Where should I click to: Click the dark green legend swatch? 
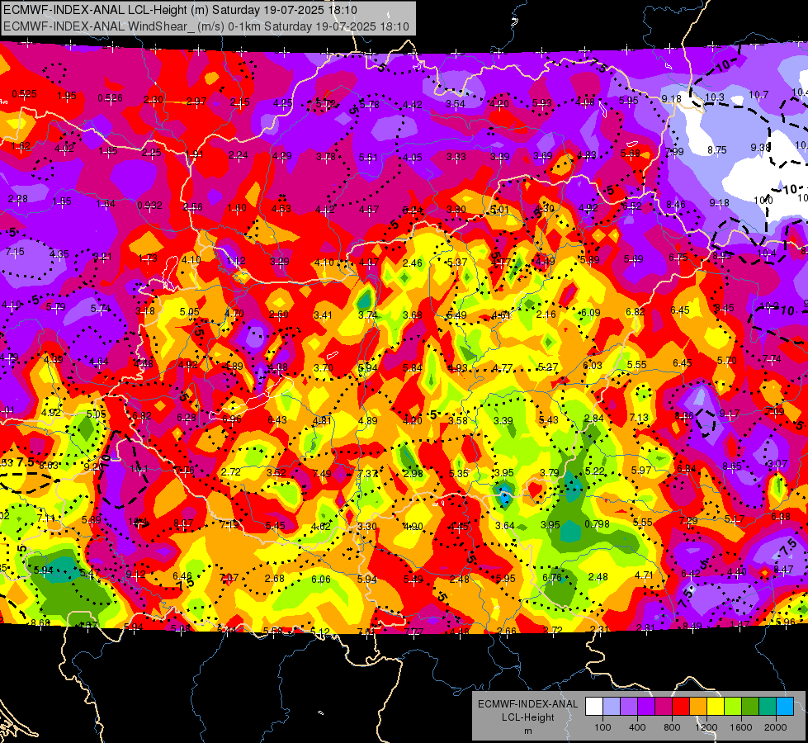pyautogui.click(x=750, y=707)
